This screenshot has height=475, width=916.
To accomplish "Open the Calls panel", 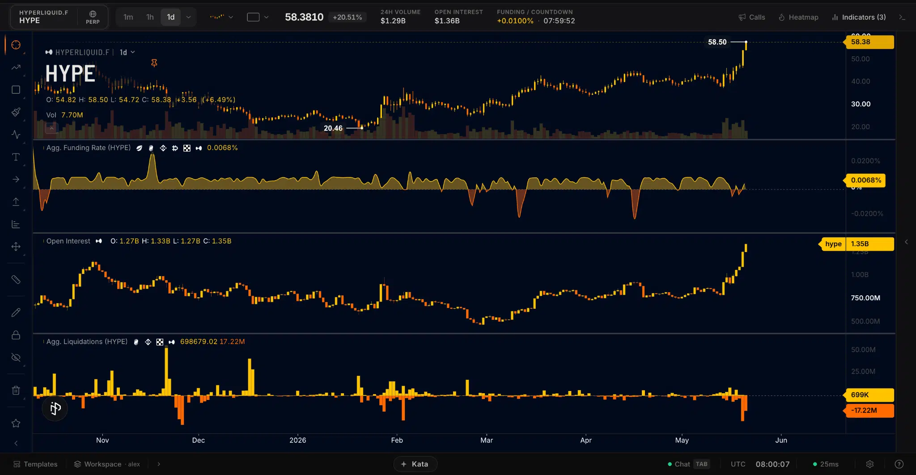I will click(752, 17).
